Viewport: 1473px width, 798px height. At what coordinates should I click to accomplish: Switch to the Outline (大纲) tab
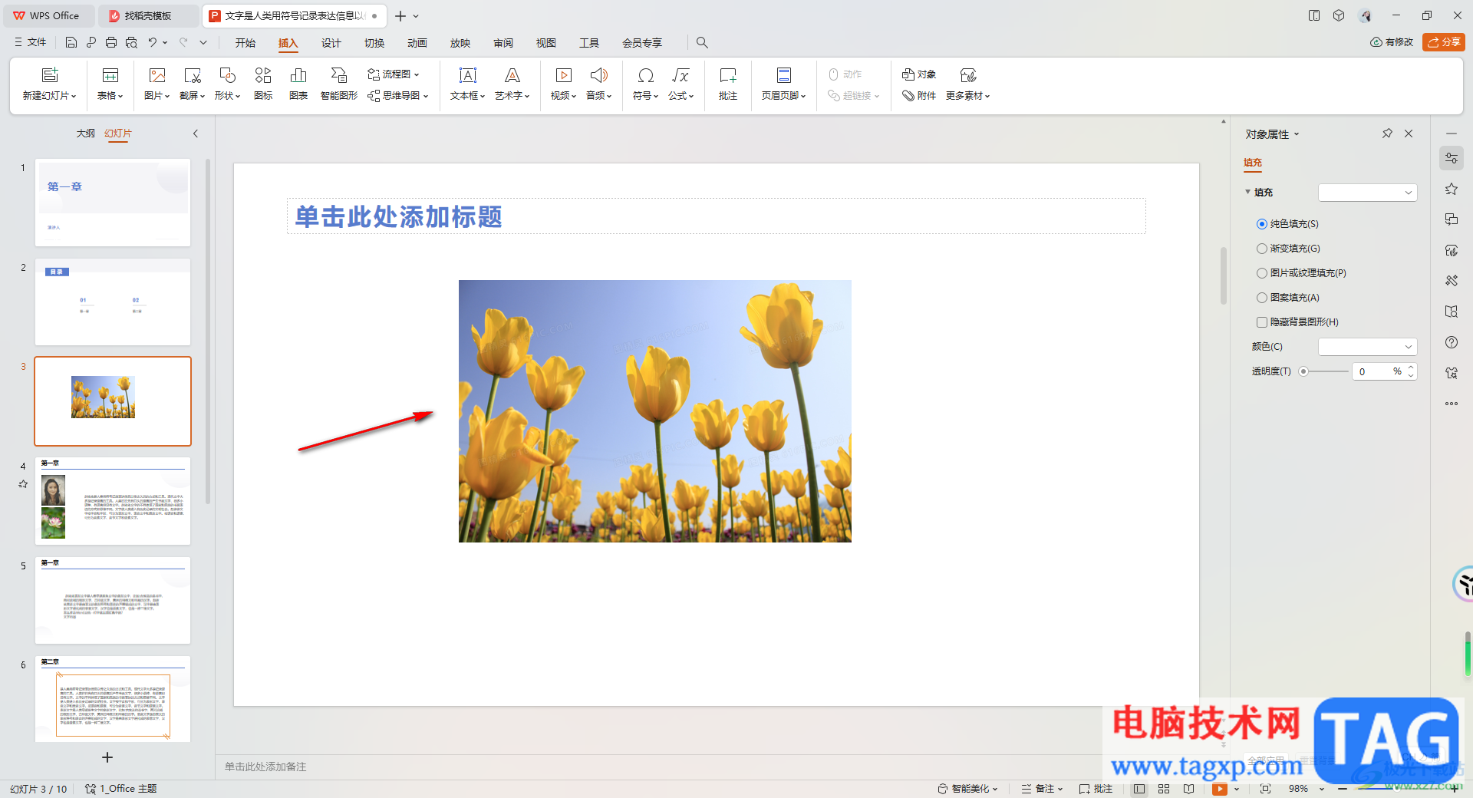86,134
